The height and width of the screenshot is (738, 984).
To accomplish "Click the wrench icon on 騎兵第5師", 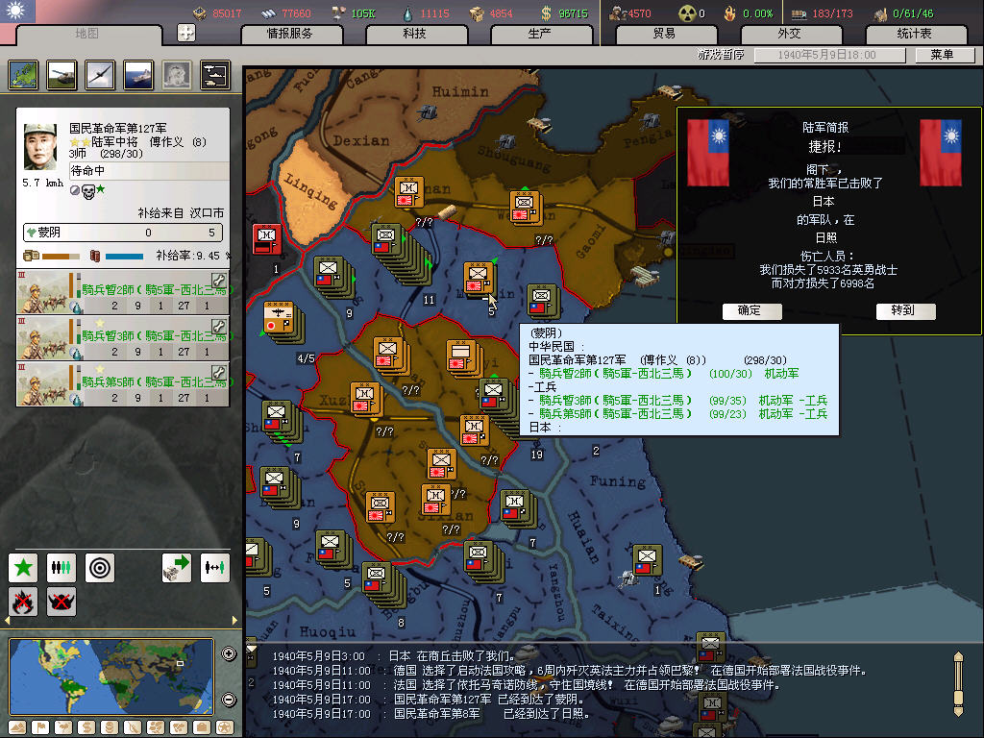I will point(219,372).
